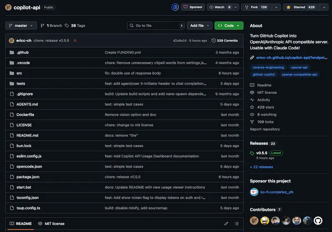This screenshot has height=232, width=332.
Task: Click the openai-api topic tag
Action: [299, 67]
